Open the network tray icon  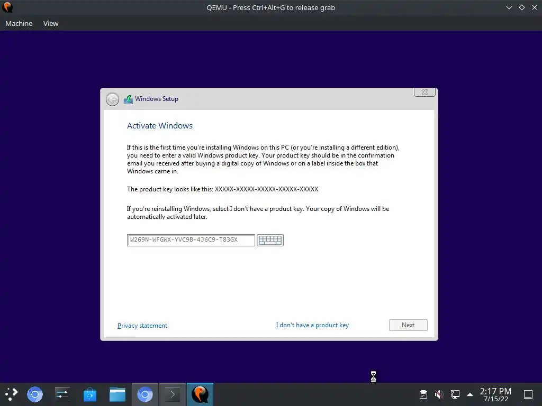tap(455, 394)
